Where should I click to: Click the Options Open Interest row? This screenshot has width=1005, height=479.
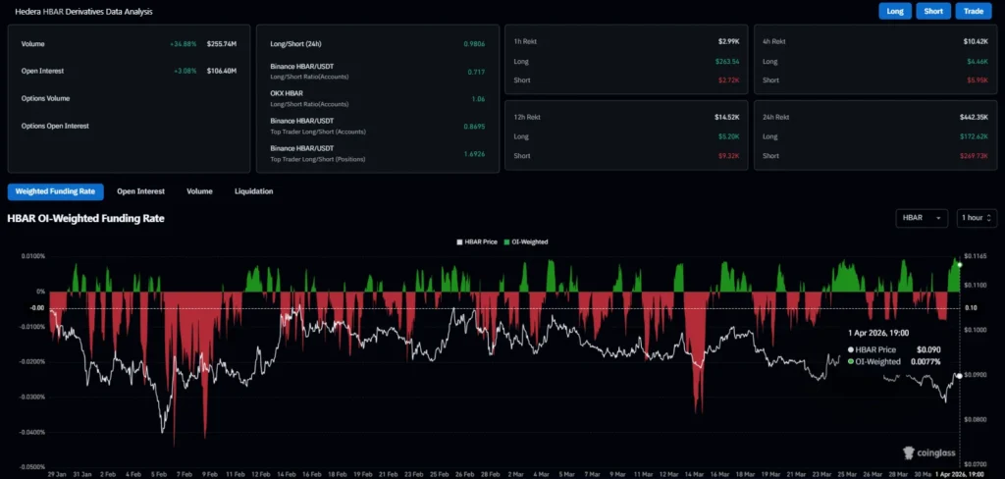57,126
